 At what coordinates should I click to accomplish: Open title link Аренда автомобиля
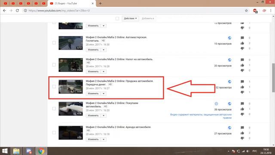pyautogui.click(x=119, y=127)
